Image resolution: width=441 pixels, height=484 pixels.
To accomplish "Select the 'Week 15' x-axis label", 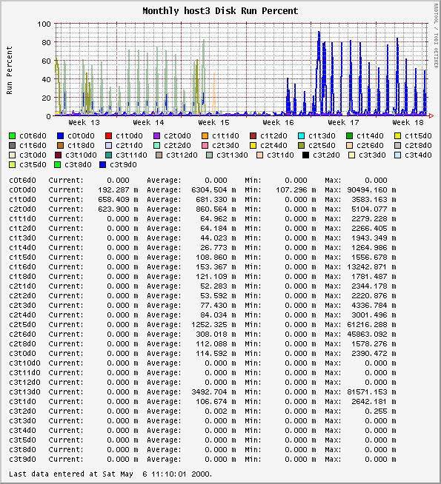I will point(213,123).
